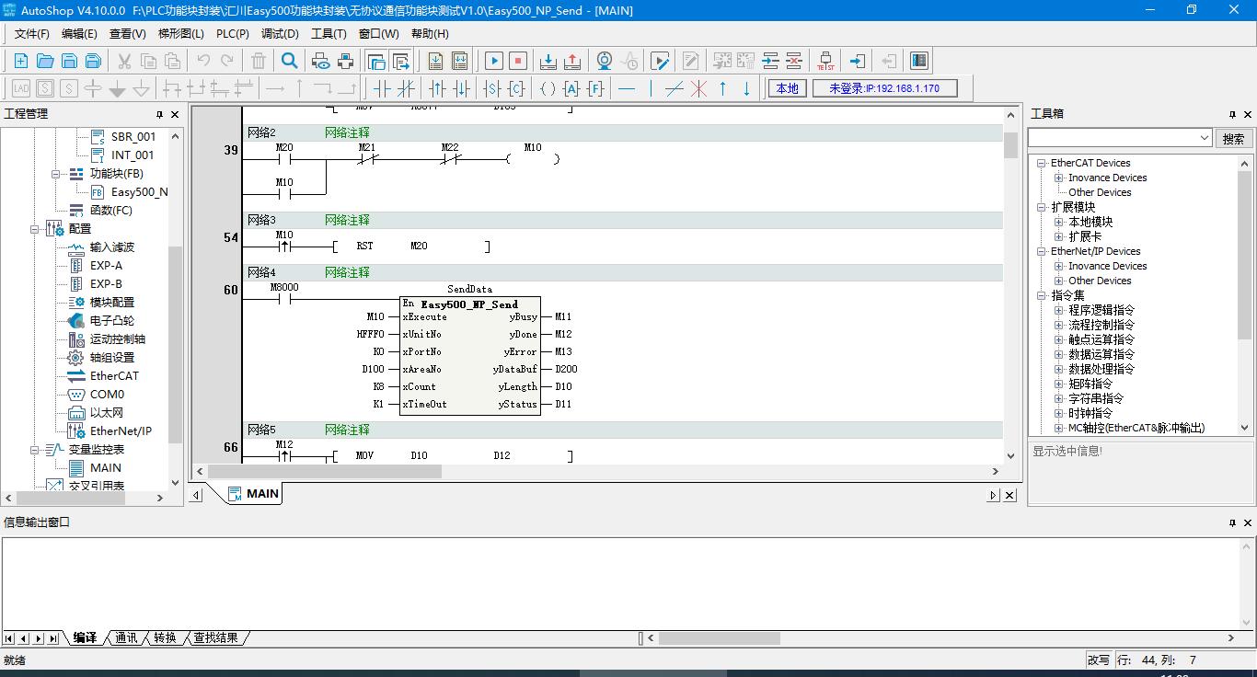Click the 搜索 button in toolbox
1257x677 pixels.
tap(1233, 138)
